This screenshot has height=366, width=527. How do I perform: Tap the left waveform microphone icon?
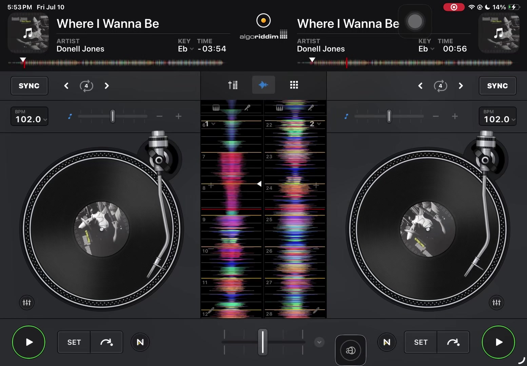pyautogui.click(x=247, y=108)
